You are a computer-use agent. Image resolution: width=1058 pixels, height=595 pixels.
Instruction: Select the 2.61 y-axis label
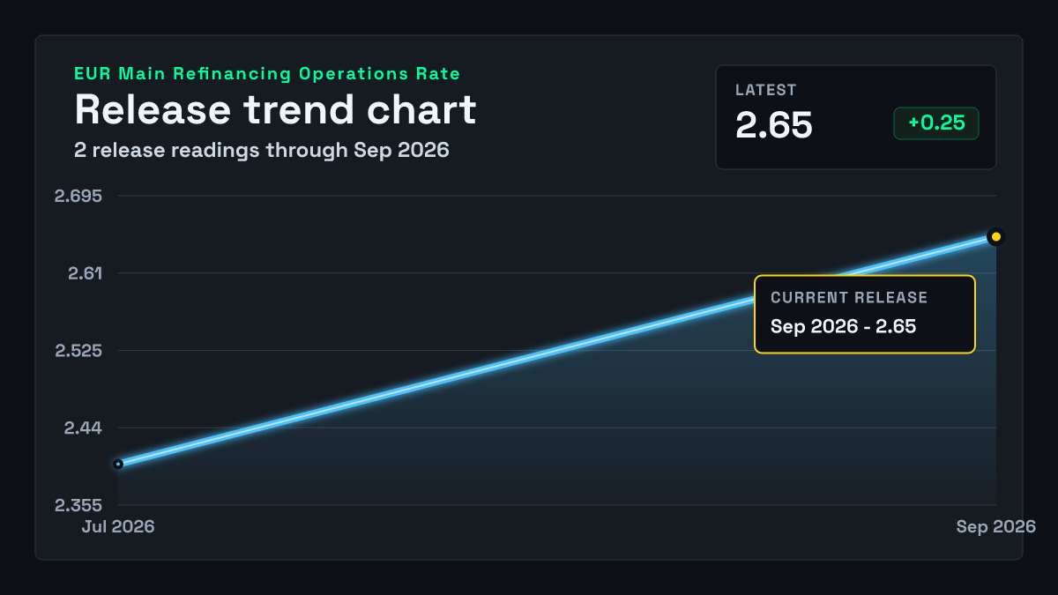[x=86, y=273]
